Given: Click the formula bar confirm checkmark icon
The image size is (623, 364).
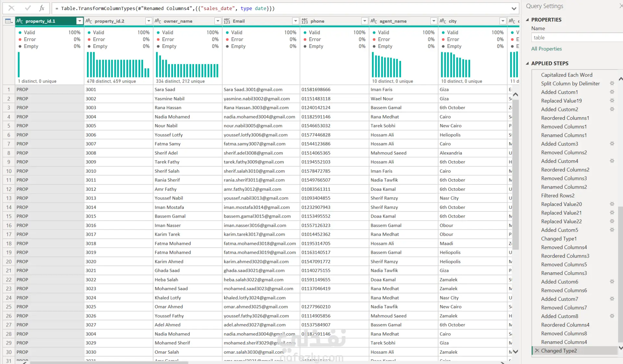Looking at the screenshot, I should pyautogui.click(x=28, y=8).
